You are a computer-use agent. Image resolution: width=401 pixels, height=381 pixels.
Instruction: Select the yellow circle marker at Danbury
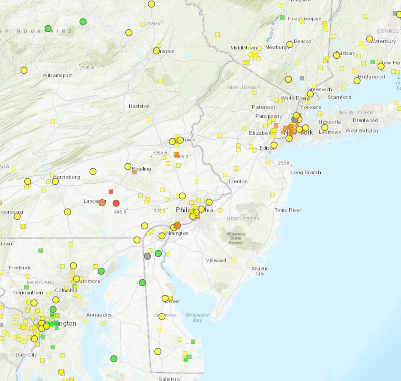tap(336, 55)
